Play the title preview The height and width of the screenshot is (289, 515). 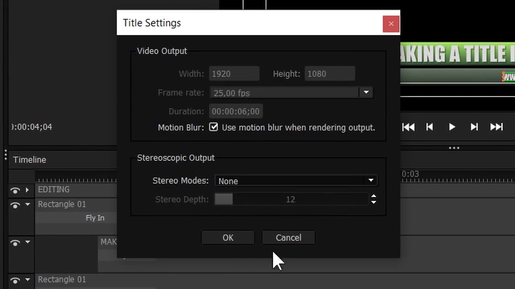click(x=452, y=127)
